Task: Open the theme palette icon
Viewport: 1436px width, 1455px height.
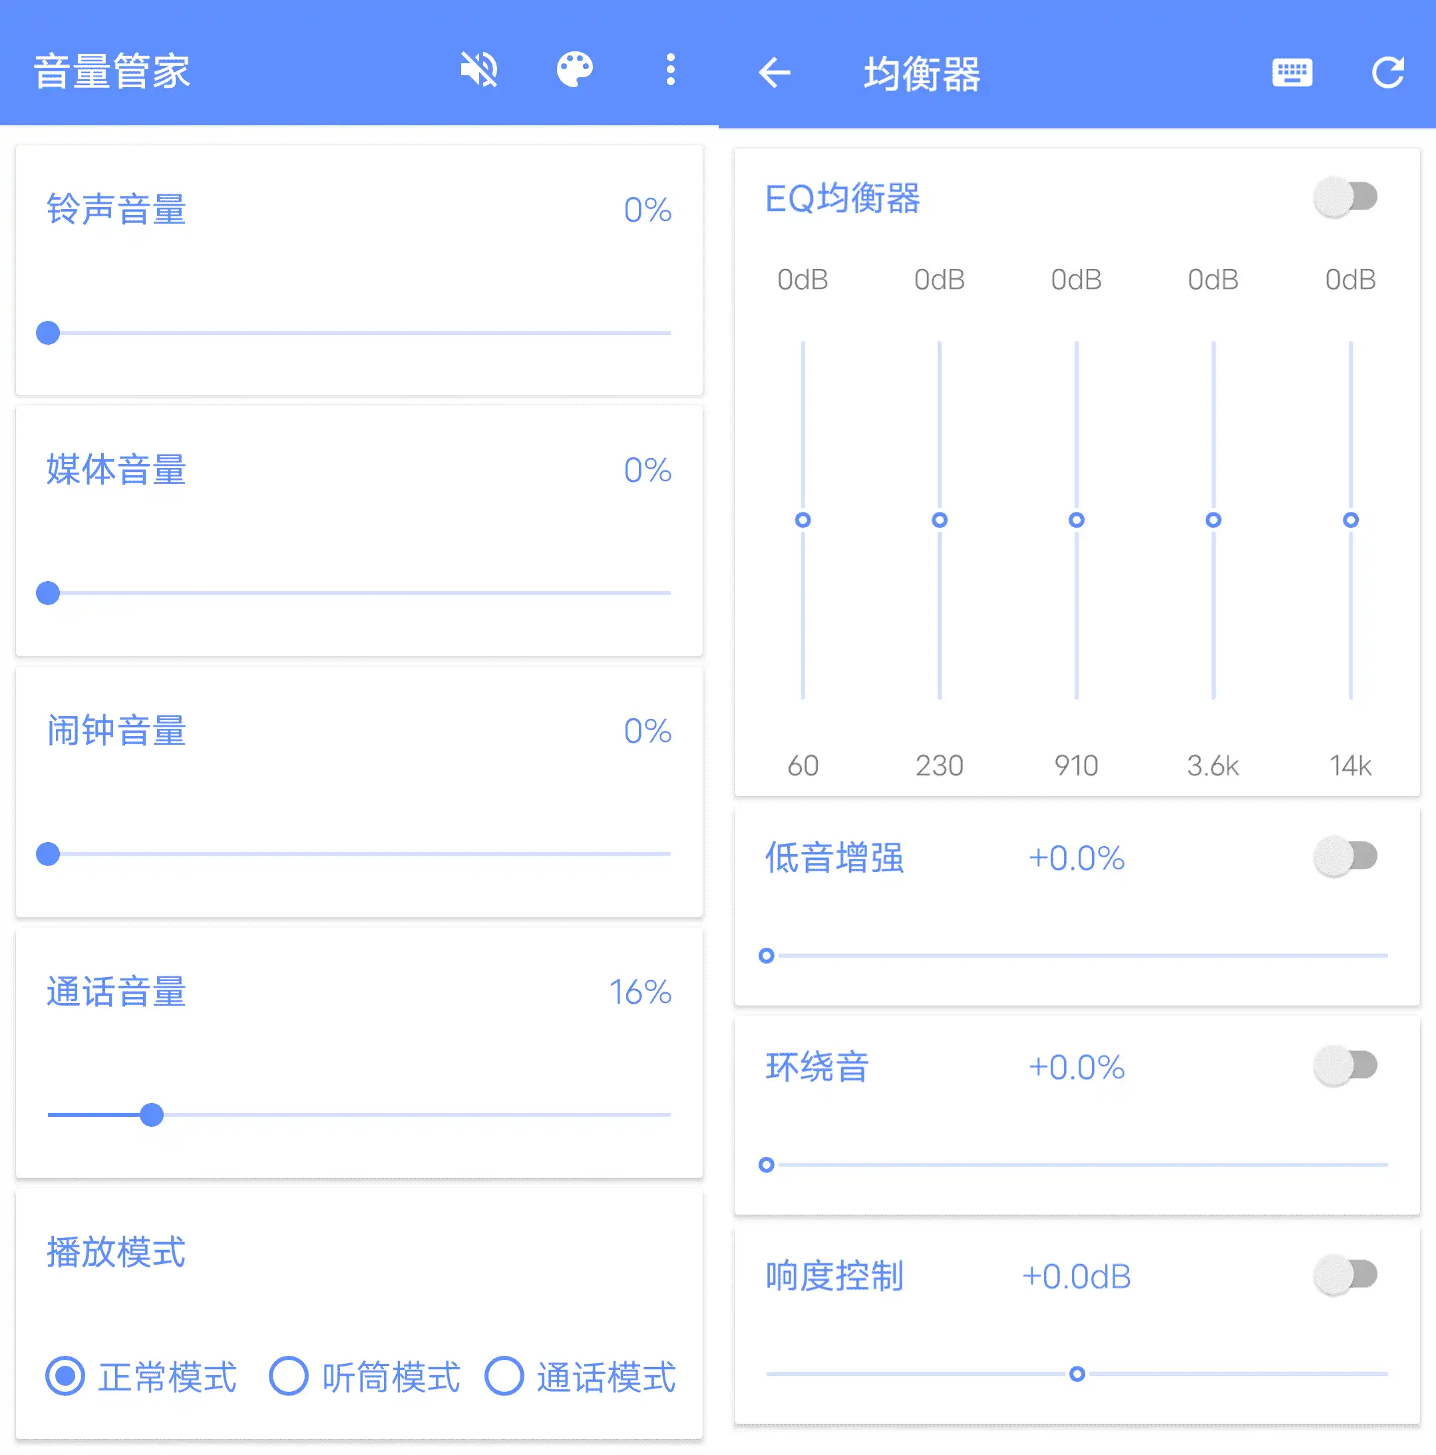Action: pyautogui.click(x=574, y=70)
